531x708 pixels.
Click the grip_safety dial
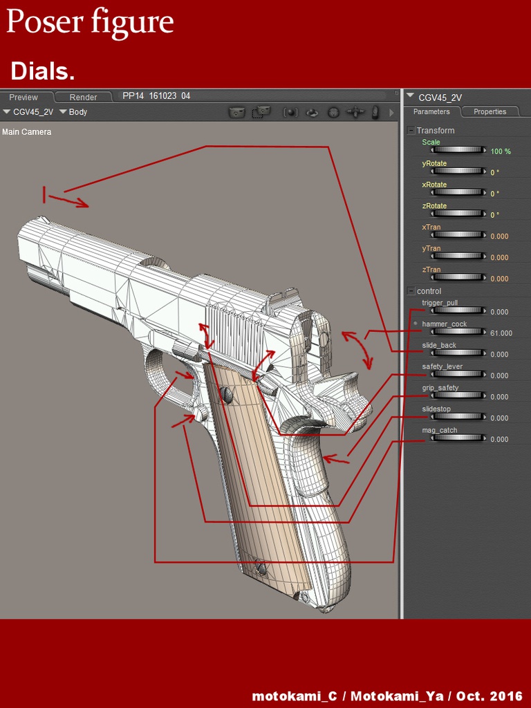[458, 395]
